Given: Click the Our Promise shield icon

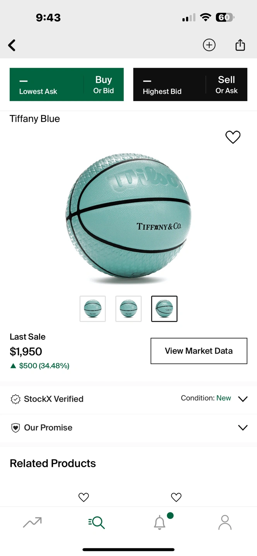Looking at the screenshot, I should 15,428.
